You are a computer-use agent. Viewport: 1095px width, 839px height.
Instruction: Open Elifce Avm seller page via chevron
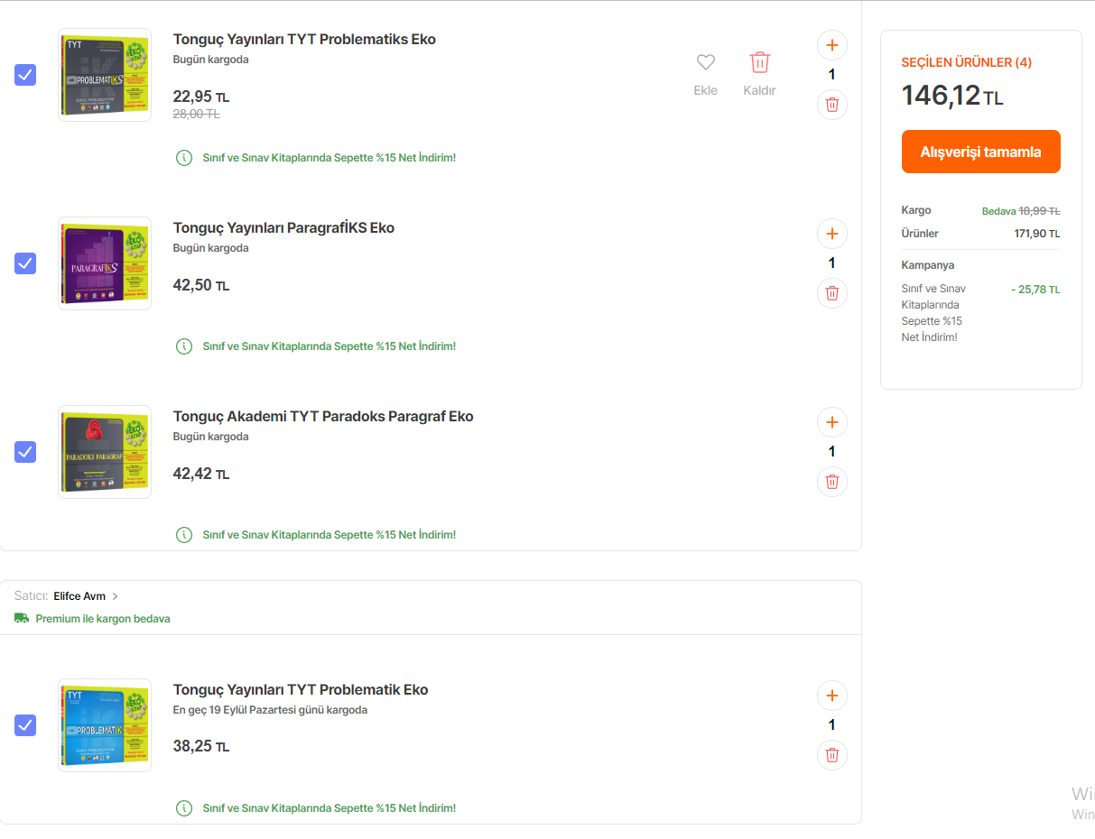pyautogui.click(x=116, y=596)
